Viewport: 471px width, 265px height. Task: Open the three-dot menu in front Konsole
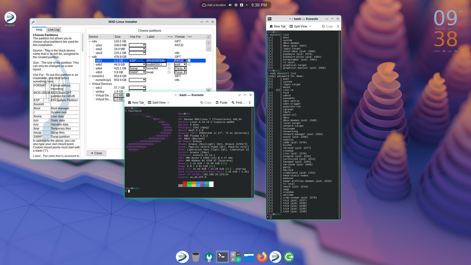click(249, 103)
